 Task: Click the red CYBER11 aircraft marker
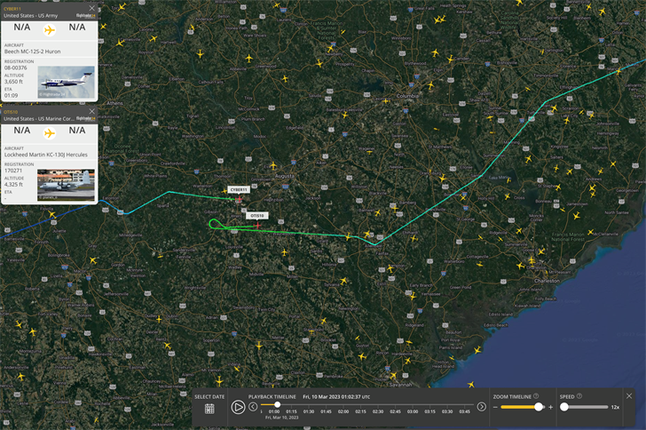pyautogui.click(x=239, y=200)
